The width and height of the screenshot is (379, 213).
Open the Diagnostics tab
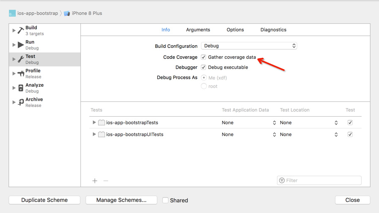click(273, 30)
